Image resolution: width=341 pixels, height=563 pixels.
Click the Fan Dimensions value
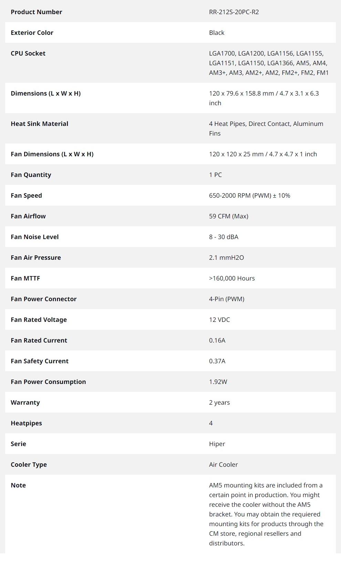pos(263,154)
